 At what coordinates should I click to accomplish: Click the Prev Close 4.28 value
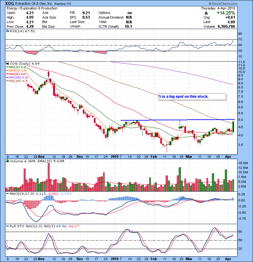coord(30,27)
